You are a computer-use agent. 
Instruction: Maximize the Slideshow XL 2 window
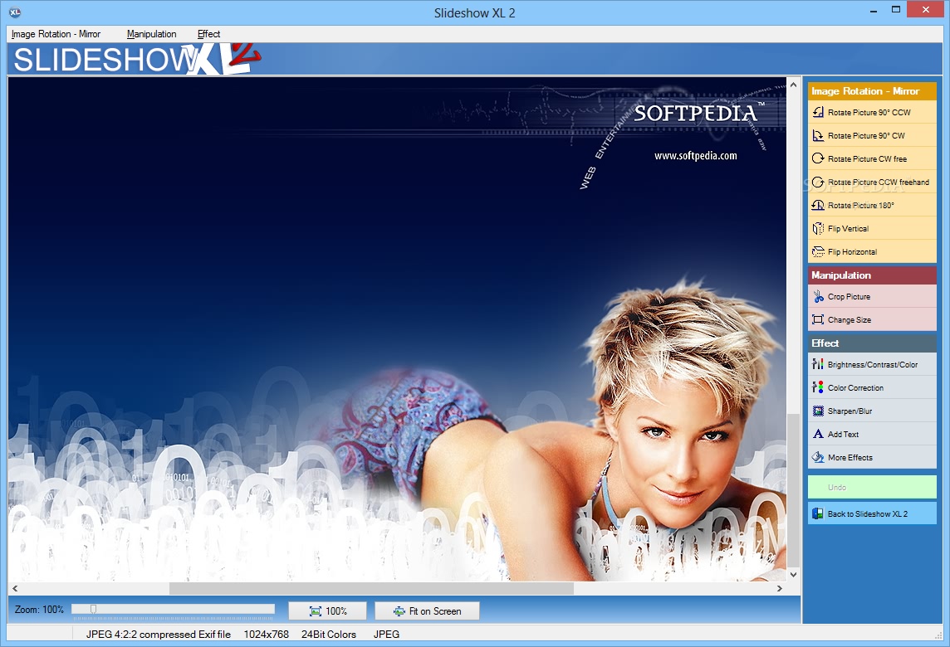coord(896,9)
